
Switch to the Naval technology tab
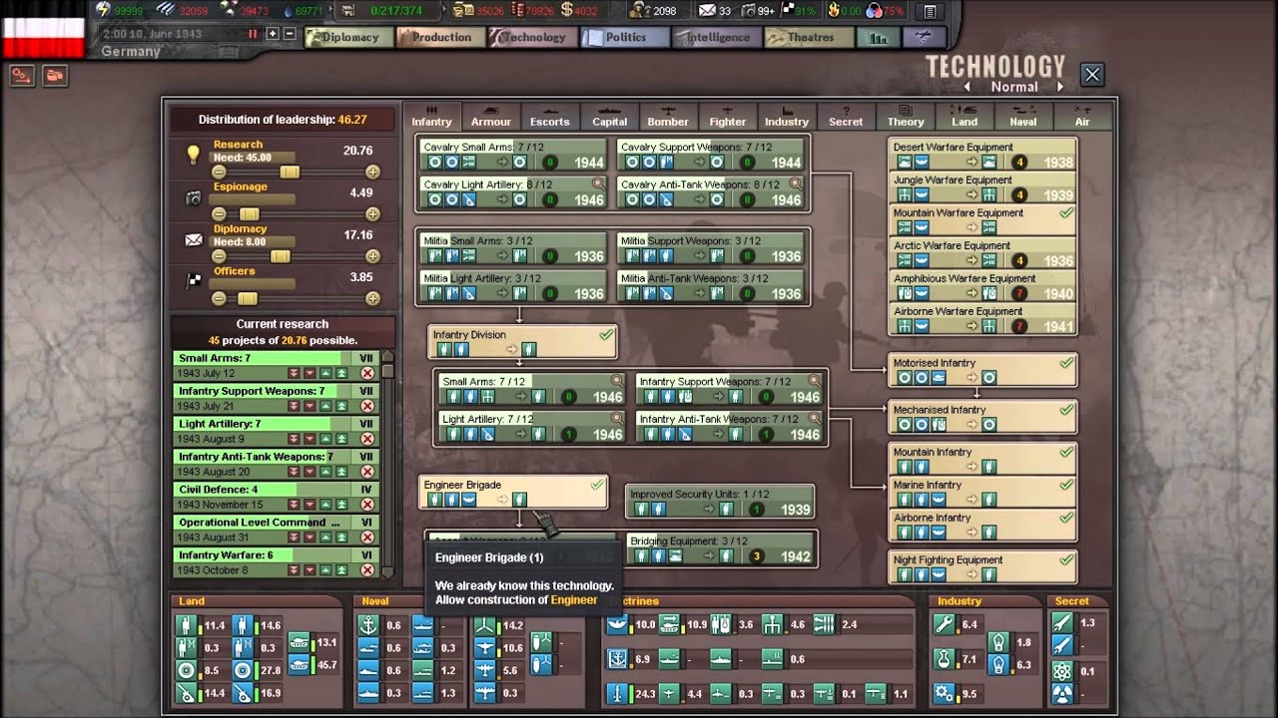click(1023, 116)
